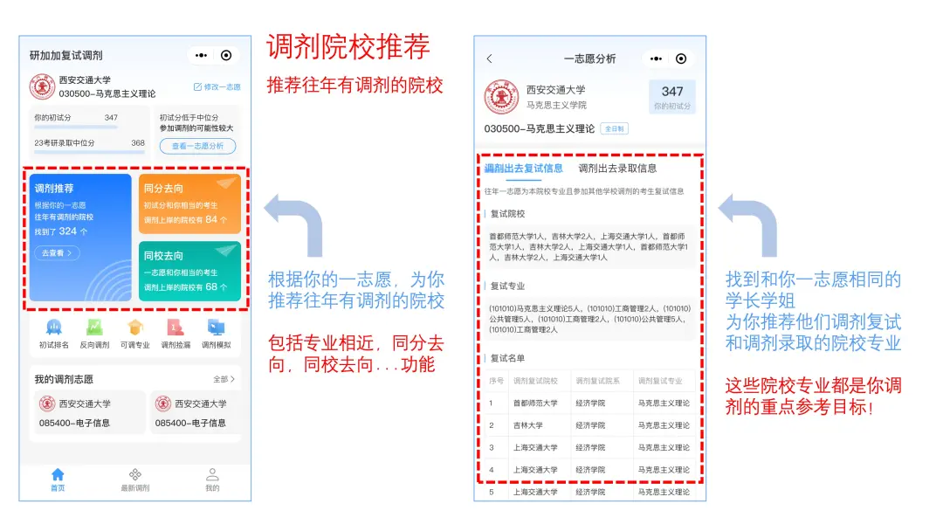Open the 可调专业 icon

pos(134,334)
